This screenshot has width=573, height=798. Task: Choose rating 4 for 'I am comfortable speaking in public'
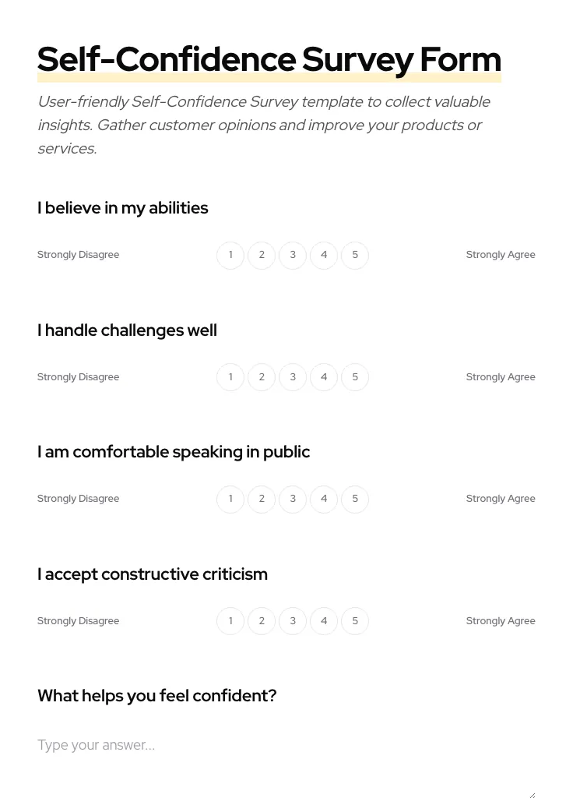(324, 499)
